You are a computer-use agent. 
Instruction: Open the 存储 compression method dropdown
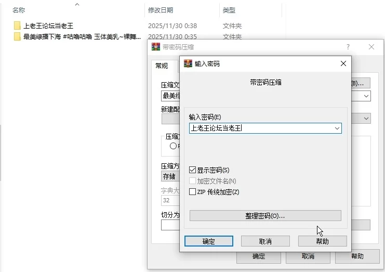[x=170, y=176]
